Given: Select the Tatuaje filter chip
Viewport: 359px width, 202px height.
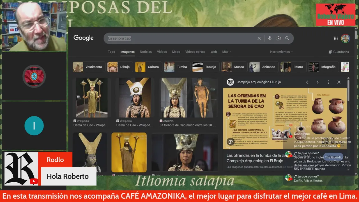Looking at the screenshot, I should click(x=206, y=67).
